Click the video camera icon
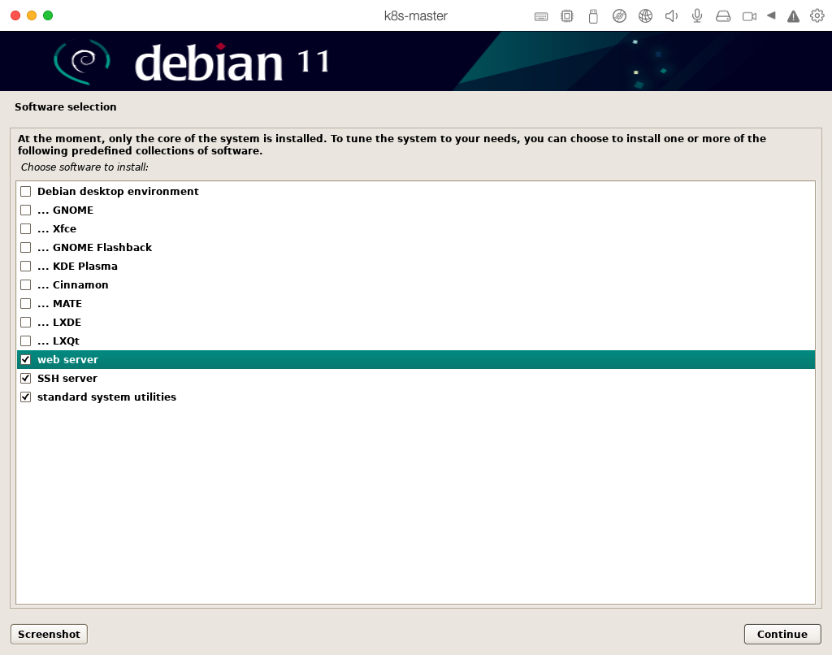This screenshot has width=832, height=655. pyautogui.click(x=749, y=16)
